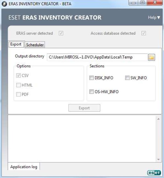This screenshot has width=164, height=178.
Task: Check the OS-HW_INFO section
Action: (92, 92)
